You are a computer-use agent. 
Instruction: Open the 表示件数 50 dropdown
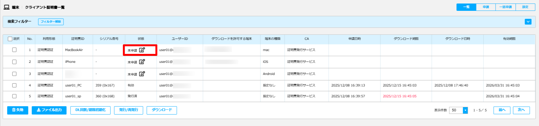tap(458, 110)
